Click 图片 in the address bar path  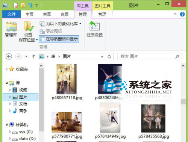67,56
